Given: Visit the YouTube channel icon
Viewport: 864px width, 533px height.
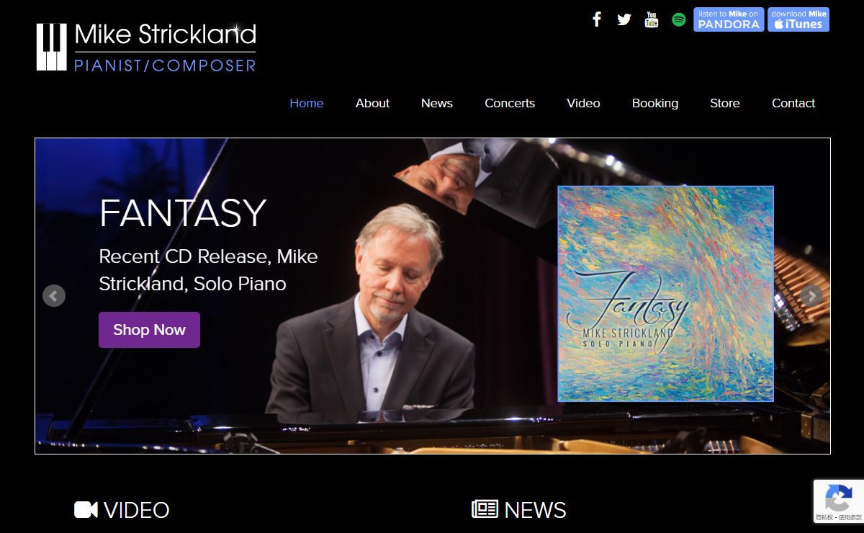Looking at the screenshot, I should [x=652, y=19].
